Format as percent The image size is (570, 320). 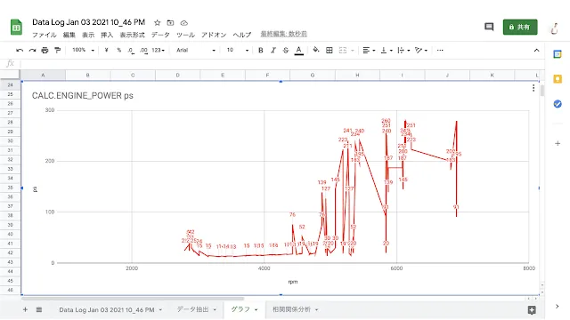(118, 50)
